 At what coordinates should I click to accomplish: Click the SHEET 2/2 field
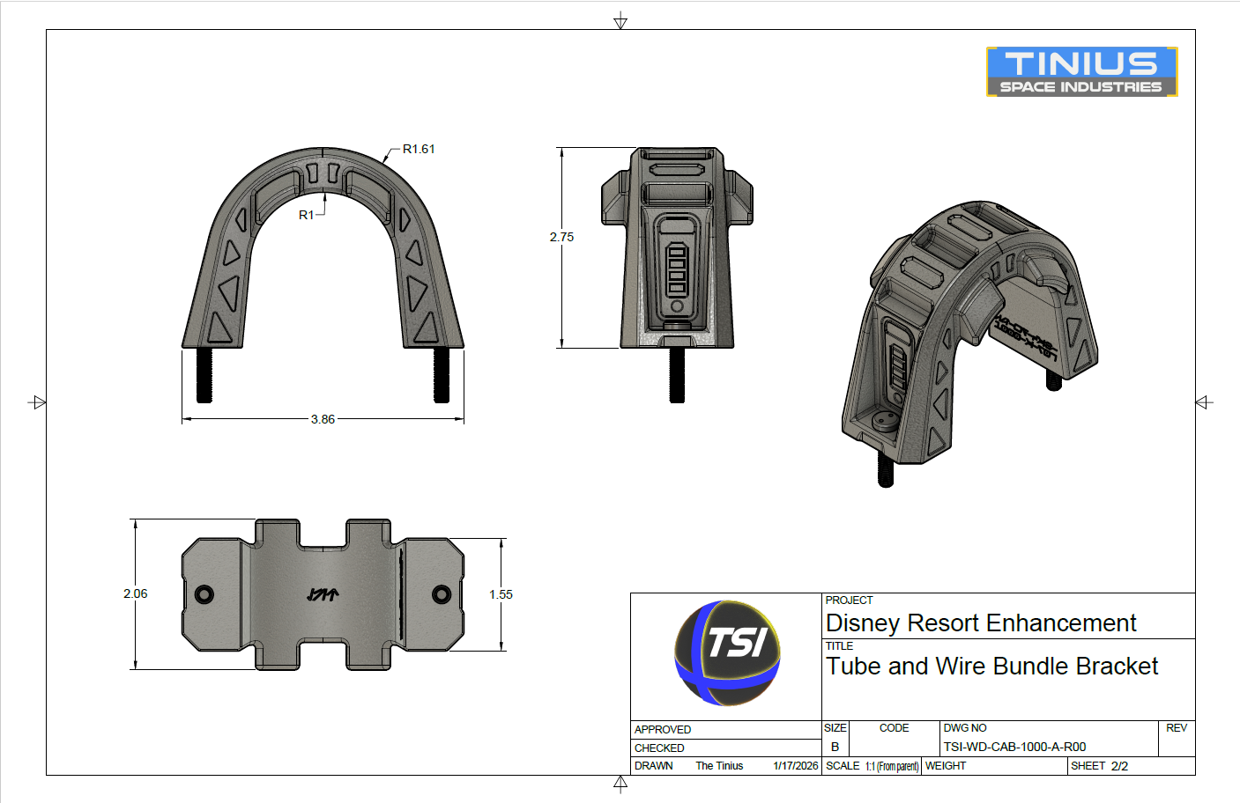[1101, 765]
